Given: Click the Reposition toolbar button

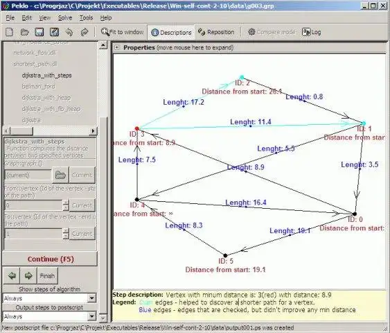Looking at the screenshot, I should [216, 32].
